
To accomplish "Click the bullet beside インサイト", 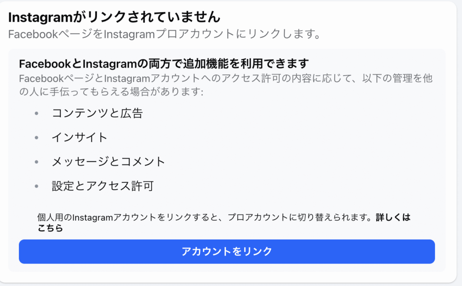I will point(37,137).
